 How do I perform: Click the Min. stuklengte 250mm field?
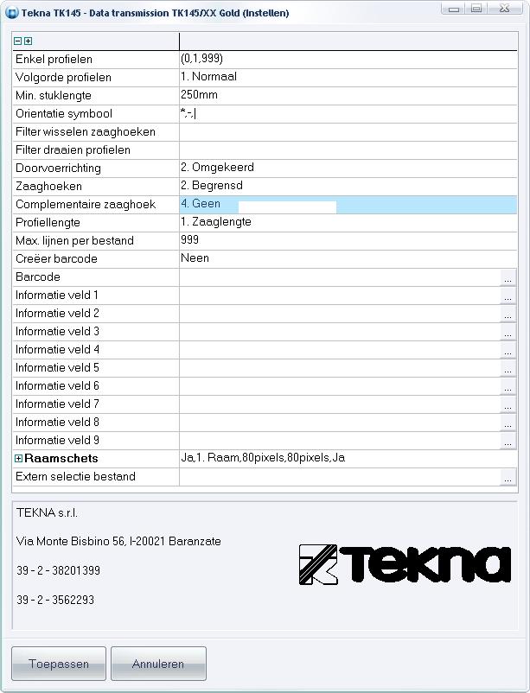[x=346, y=95]
